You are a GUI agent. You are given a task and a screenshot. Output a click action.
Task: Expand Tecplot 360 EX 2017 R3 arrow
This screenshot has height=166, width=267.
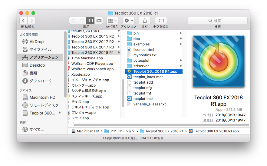click(119, 47)
